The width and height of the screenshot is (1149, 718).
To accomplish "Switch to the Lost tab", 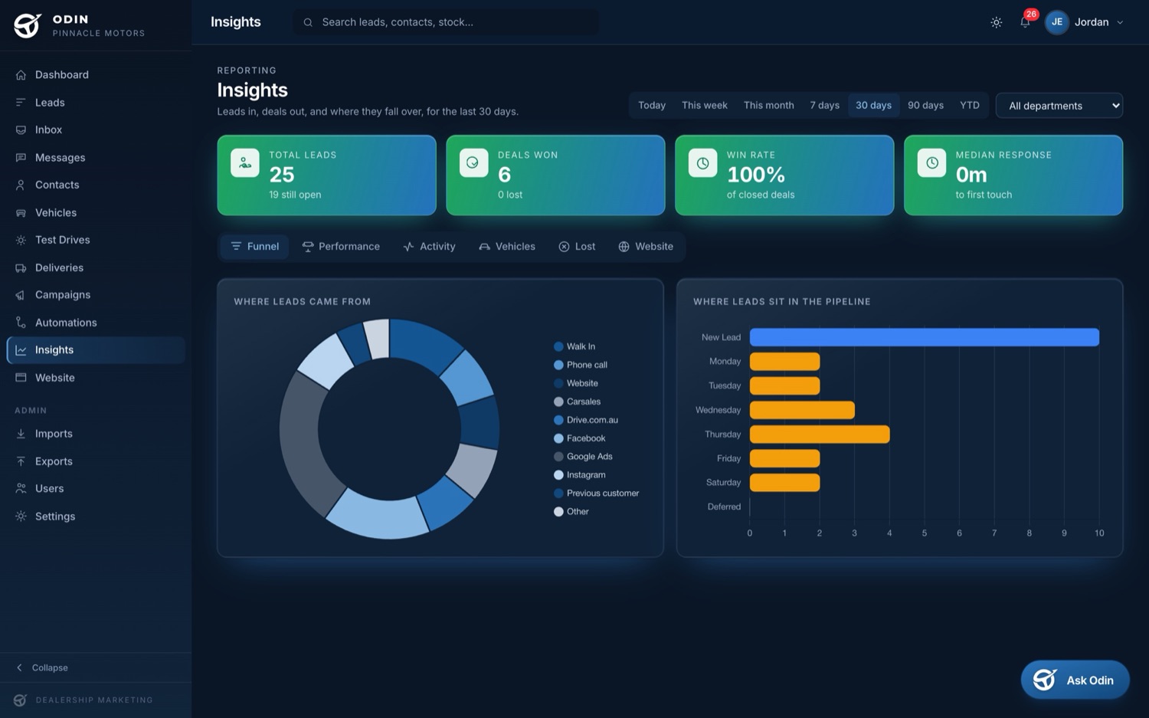I will pos(577,247).
